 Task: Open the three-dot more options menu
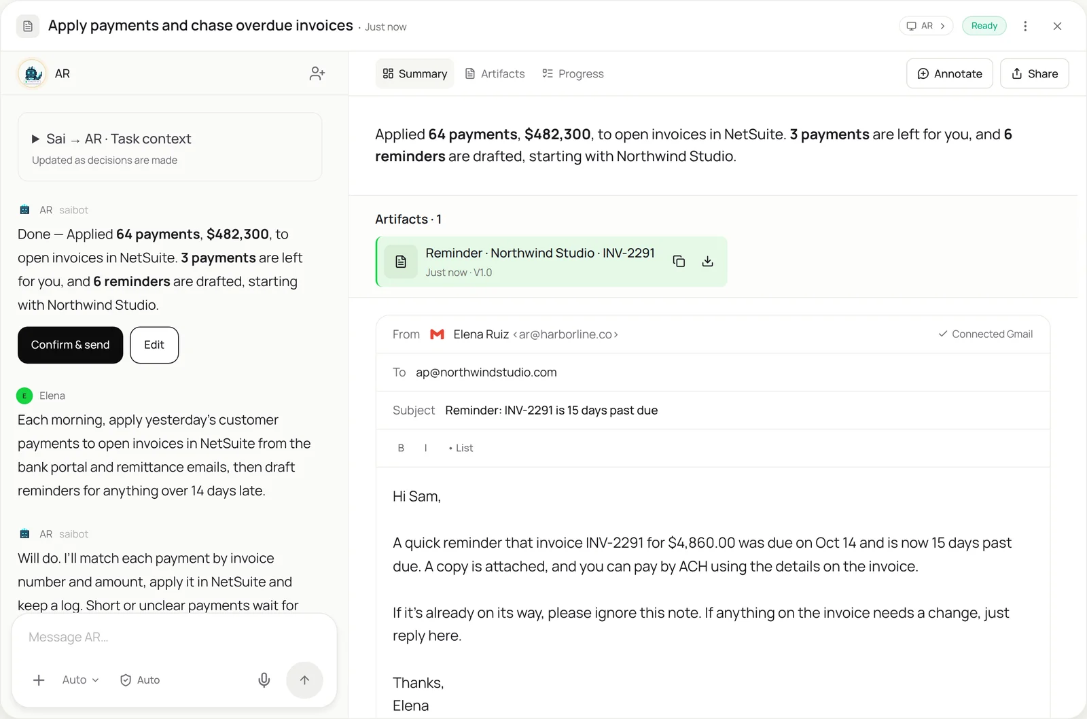1025,26
